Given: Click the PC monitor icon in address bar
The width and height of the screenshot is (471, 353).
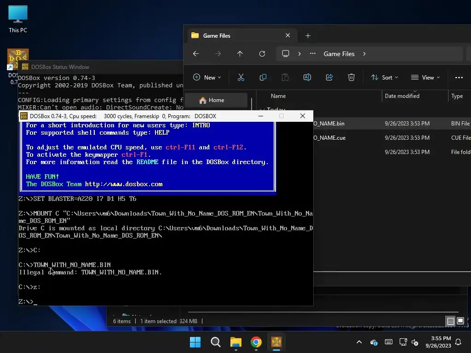Looking at the screenshot, I should (285, 54).
